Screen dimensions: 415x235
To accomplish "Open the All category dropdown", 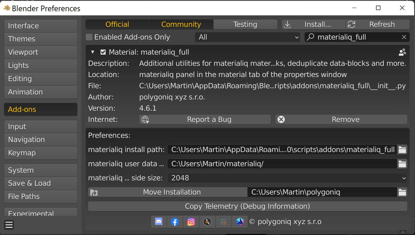I will [x=248, y=37].
